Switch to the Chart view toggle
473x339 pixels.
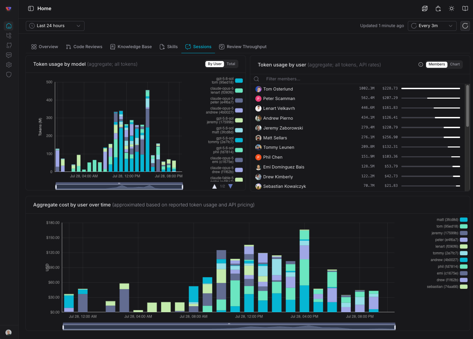tap(455, 64)
